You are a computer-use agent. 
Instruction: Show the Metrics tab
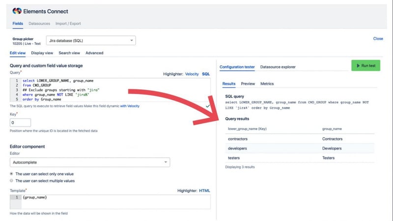(x=267, y=84)
